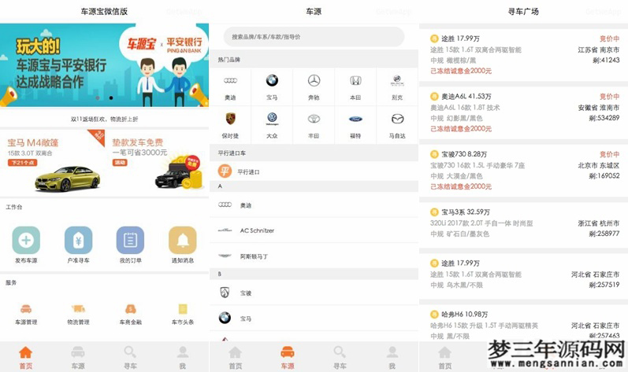Open 我的订单 clipboard icon
This screenshot has width=628, height=372.
coord(130,240)
